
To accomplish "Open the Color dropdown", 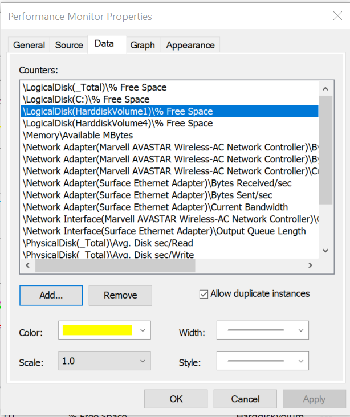I will pos(143,330).
